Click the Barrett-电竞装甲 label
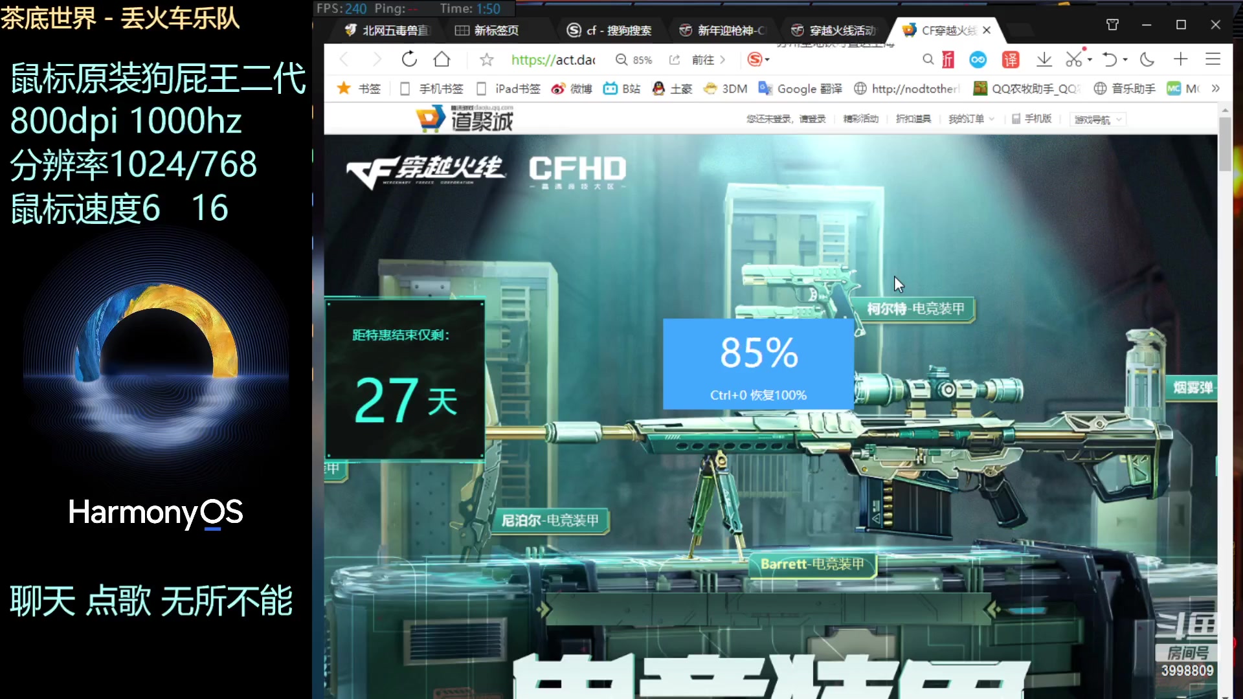This screenshot has width=1243, height=699. point(812,564)
